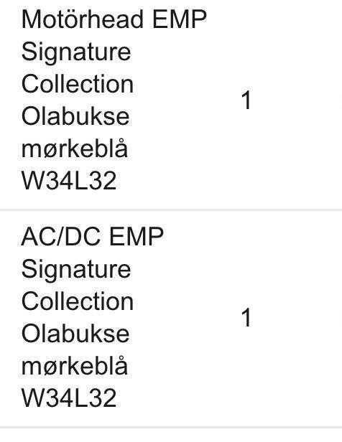342x442 pixels.
Task: Click Olabukse text in Motörhead item
Action: (x=75, y=116)
